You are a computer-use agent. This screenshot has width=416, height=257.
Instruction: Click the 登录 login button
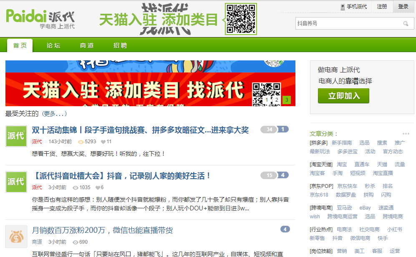tap(403, 7)
